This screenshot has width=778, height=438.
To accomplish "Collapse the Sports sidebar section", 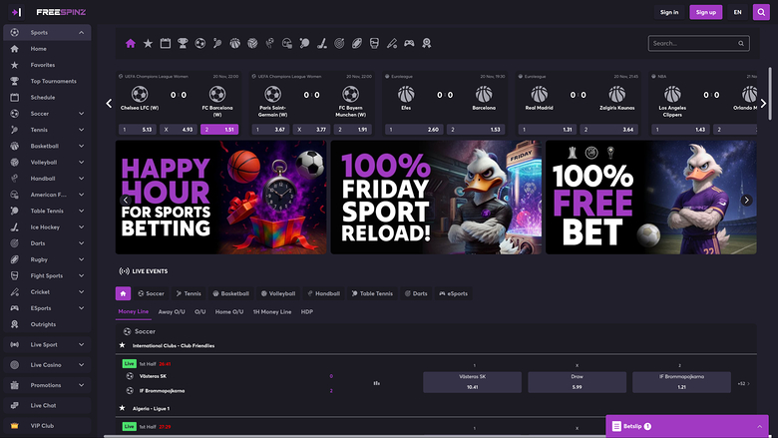I will (82, 33).
